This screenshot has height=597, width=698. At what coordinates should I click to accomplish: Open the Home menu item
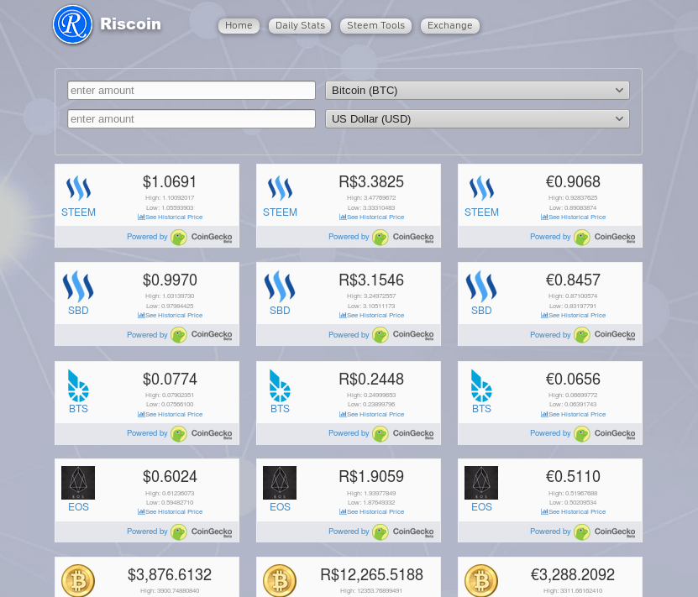pyautogui.click(x=239, y=26)
